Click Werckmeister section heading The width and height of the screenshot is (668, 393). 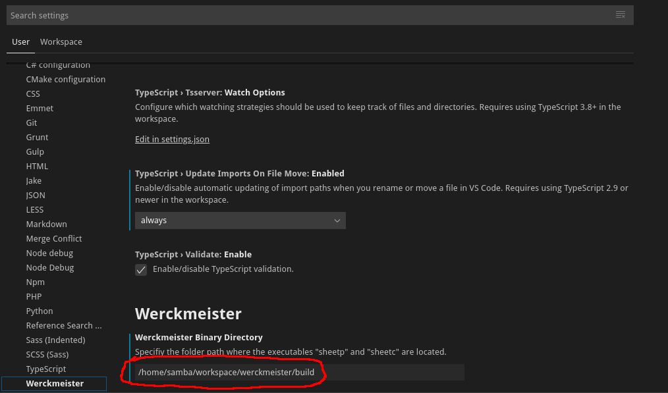click(x=188, y=314)
